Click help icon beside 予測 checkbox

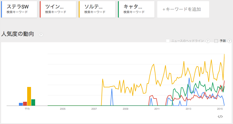[x=229, y=41]
